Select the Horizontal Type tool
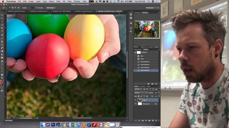The height and width of the screenshot is (128, 229). [2, 65]
